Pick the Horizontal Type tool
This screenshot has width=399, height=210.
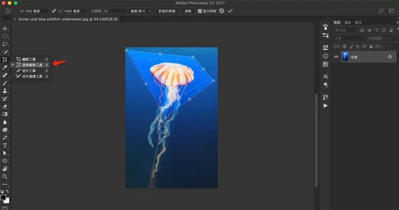[5, 146]
